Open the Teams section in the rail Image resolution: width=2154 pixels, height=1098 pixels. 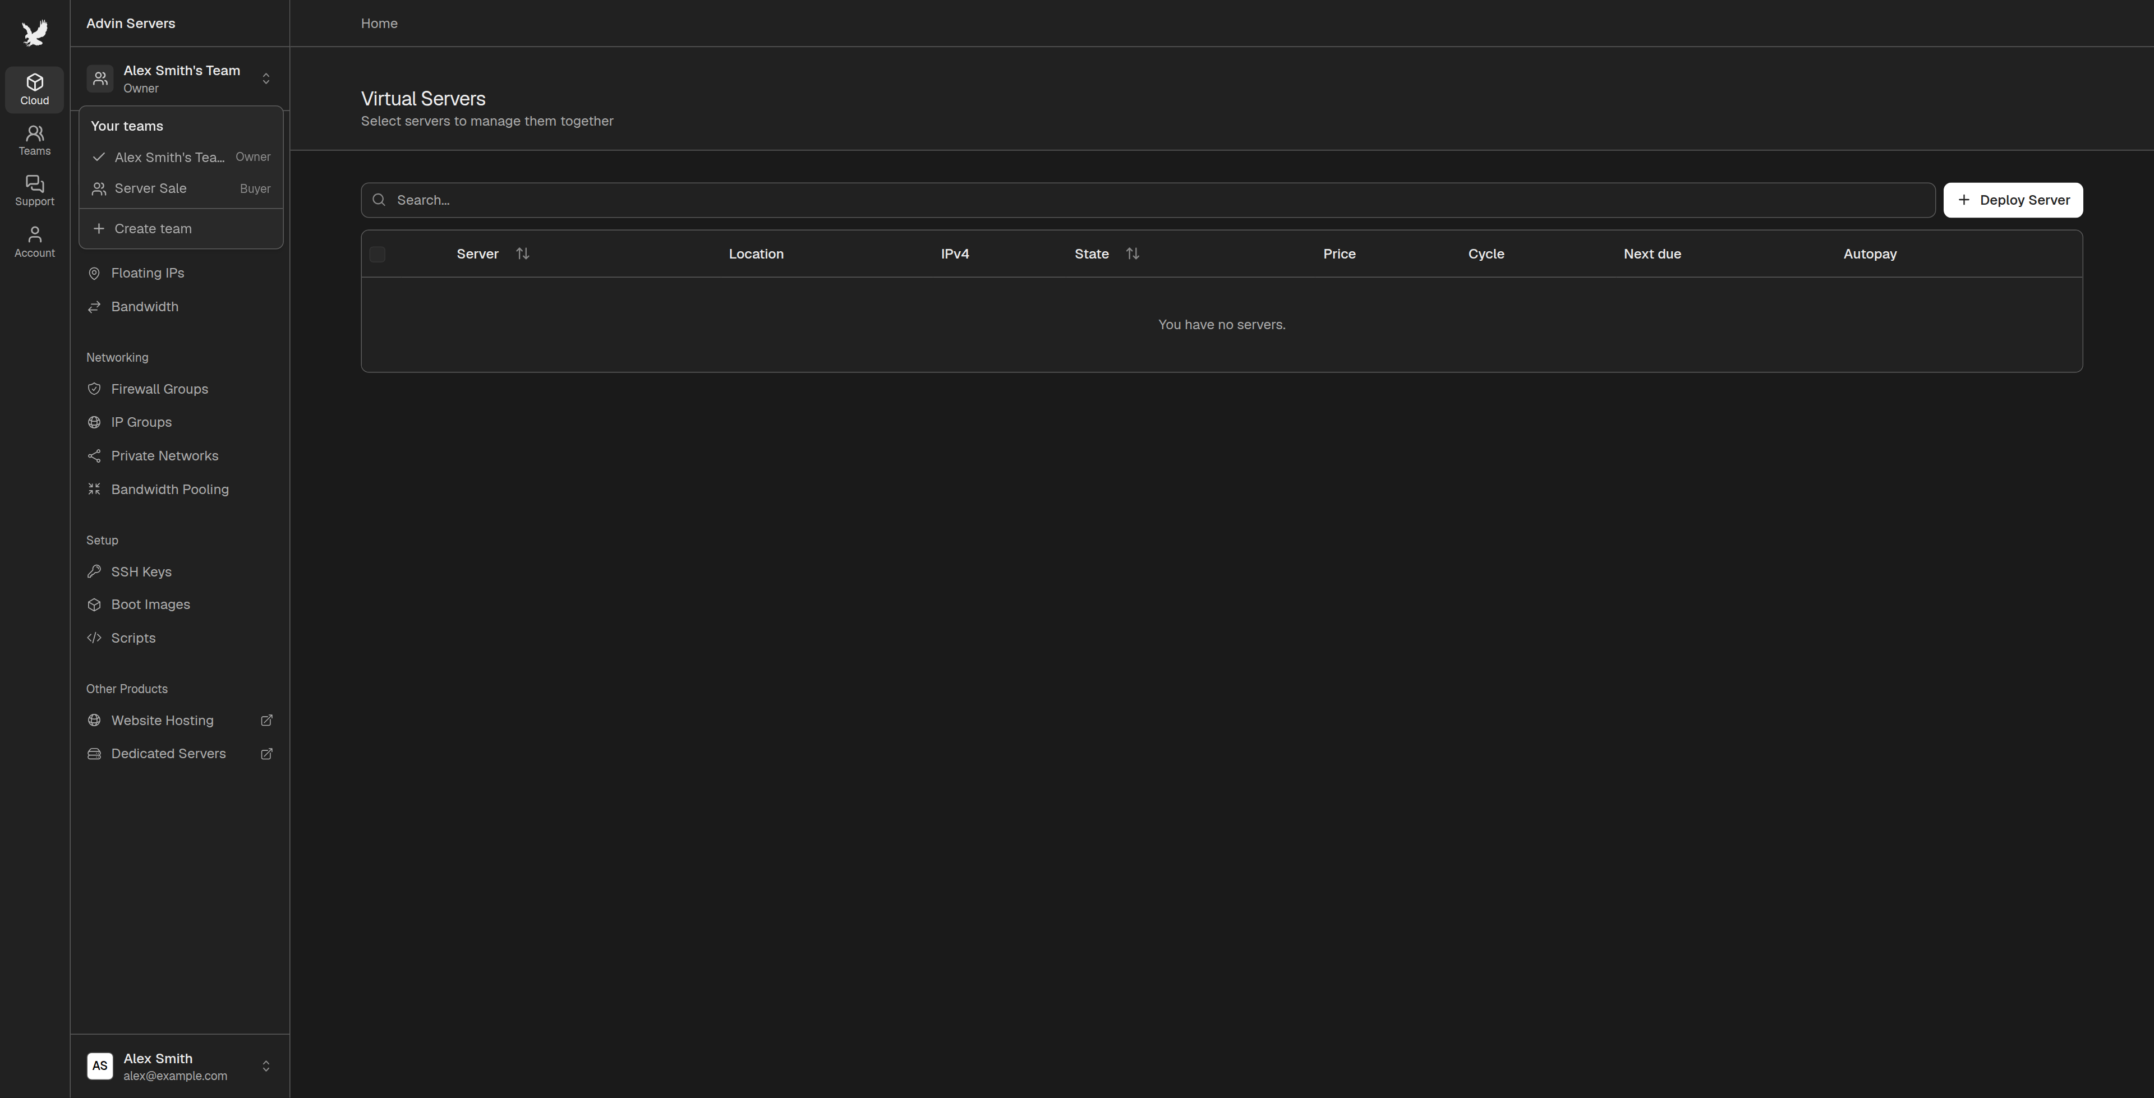tap(34, 141)
